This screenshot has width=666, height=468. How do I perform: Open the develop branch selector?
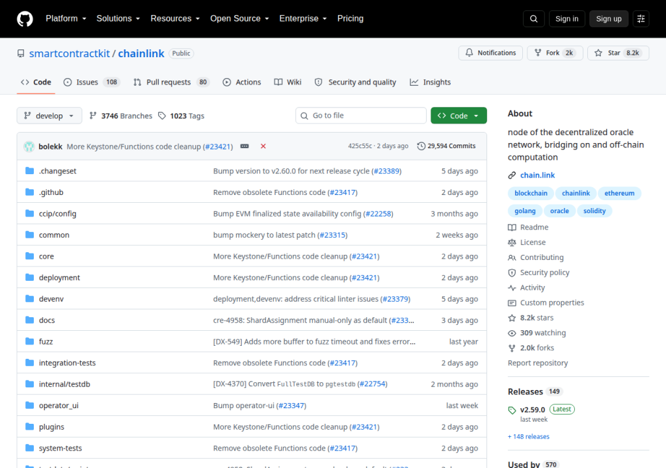tap(49, 116)
